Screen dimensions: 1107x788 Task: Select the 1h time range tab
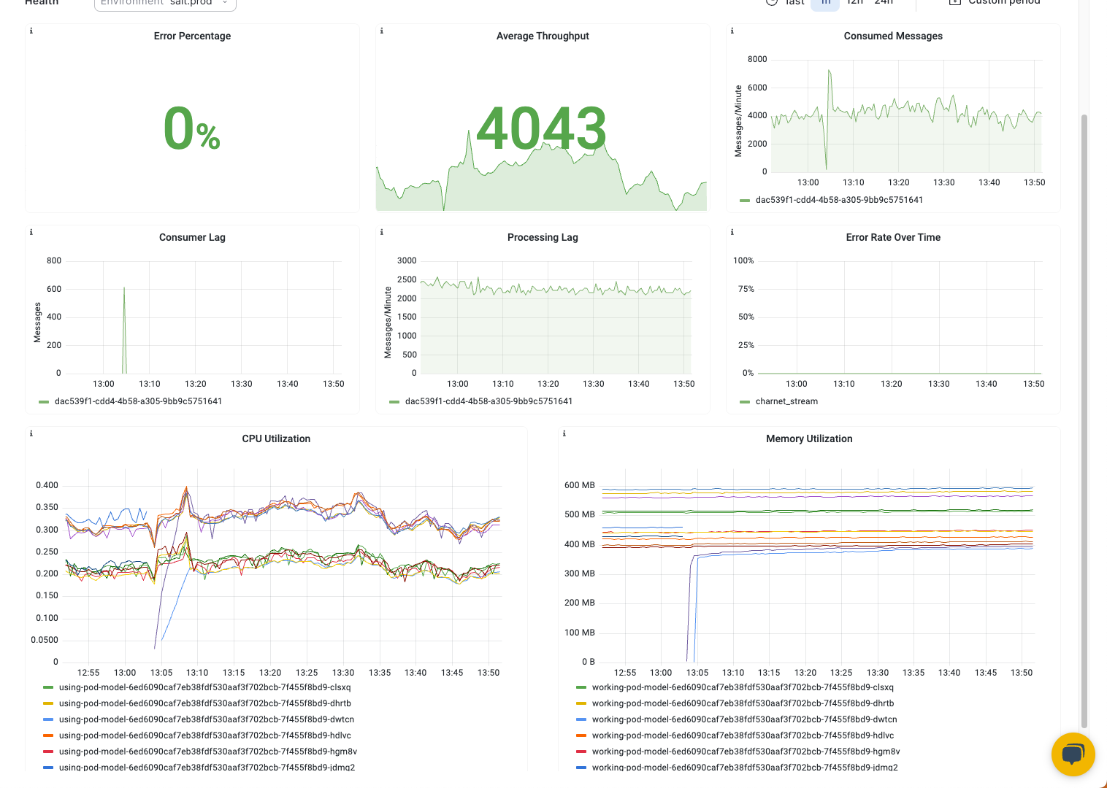coord(825,3)
